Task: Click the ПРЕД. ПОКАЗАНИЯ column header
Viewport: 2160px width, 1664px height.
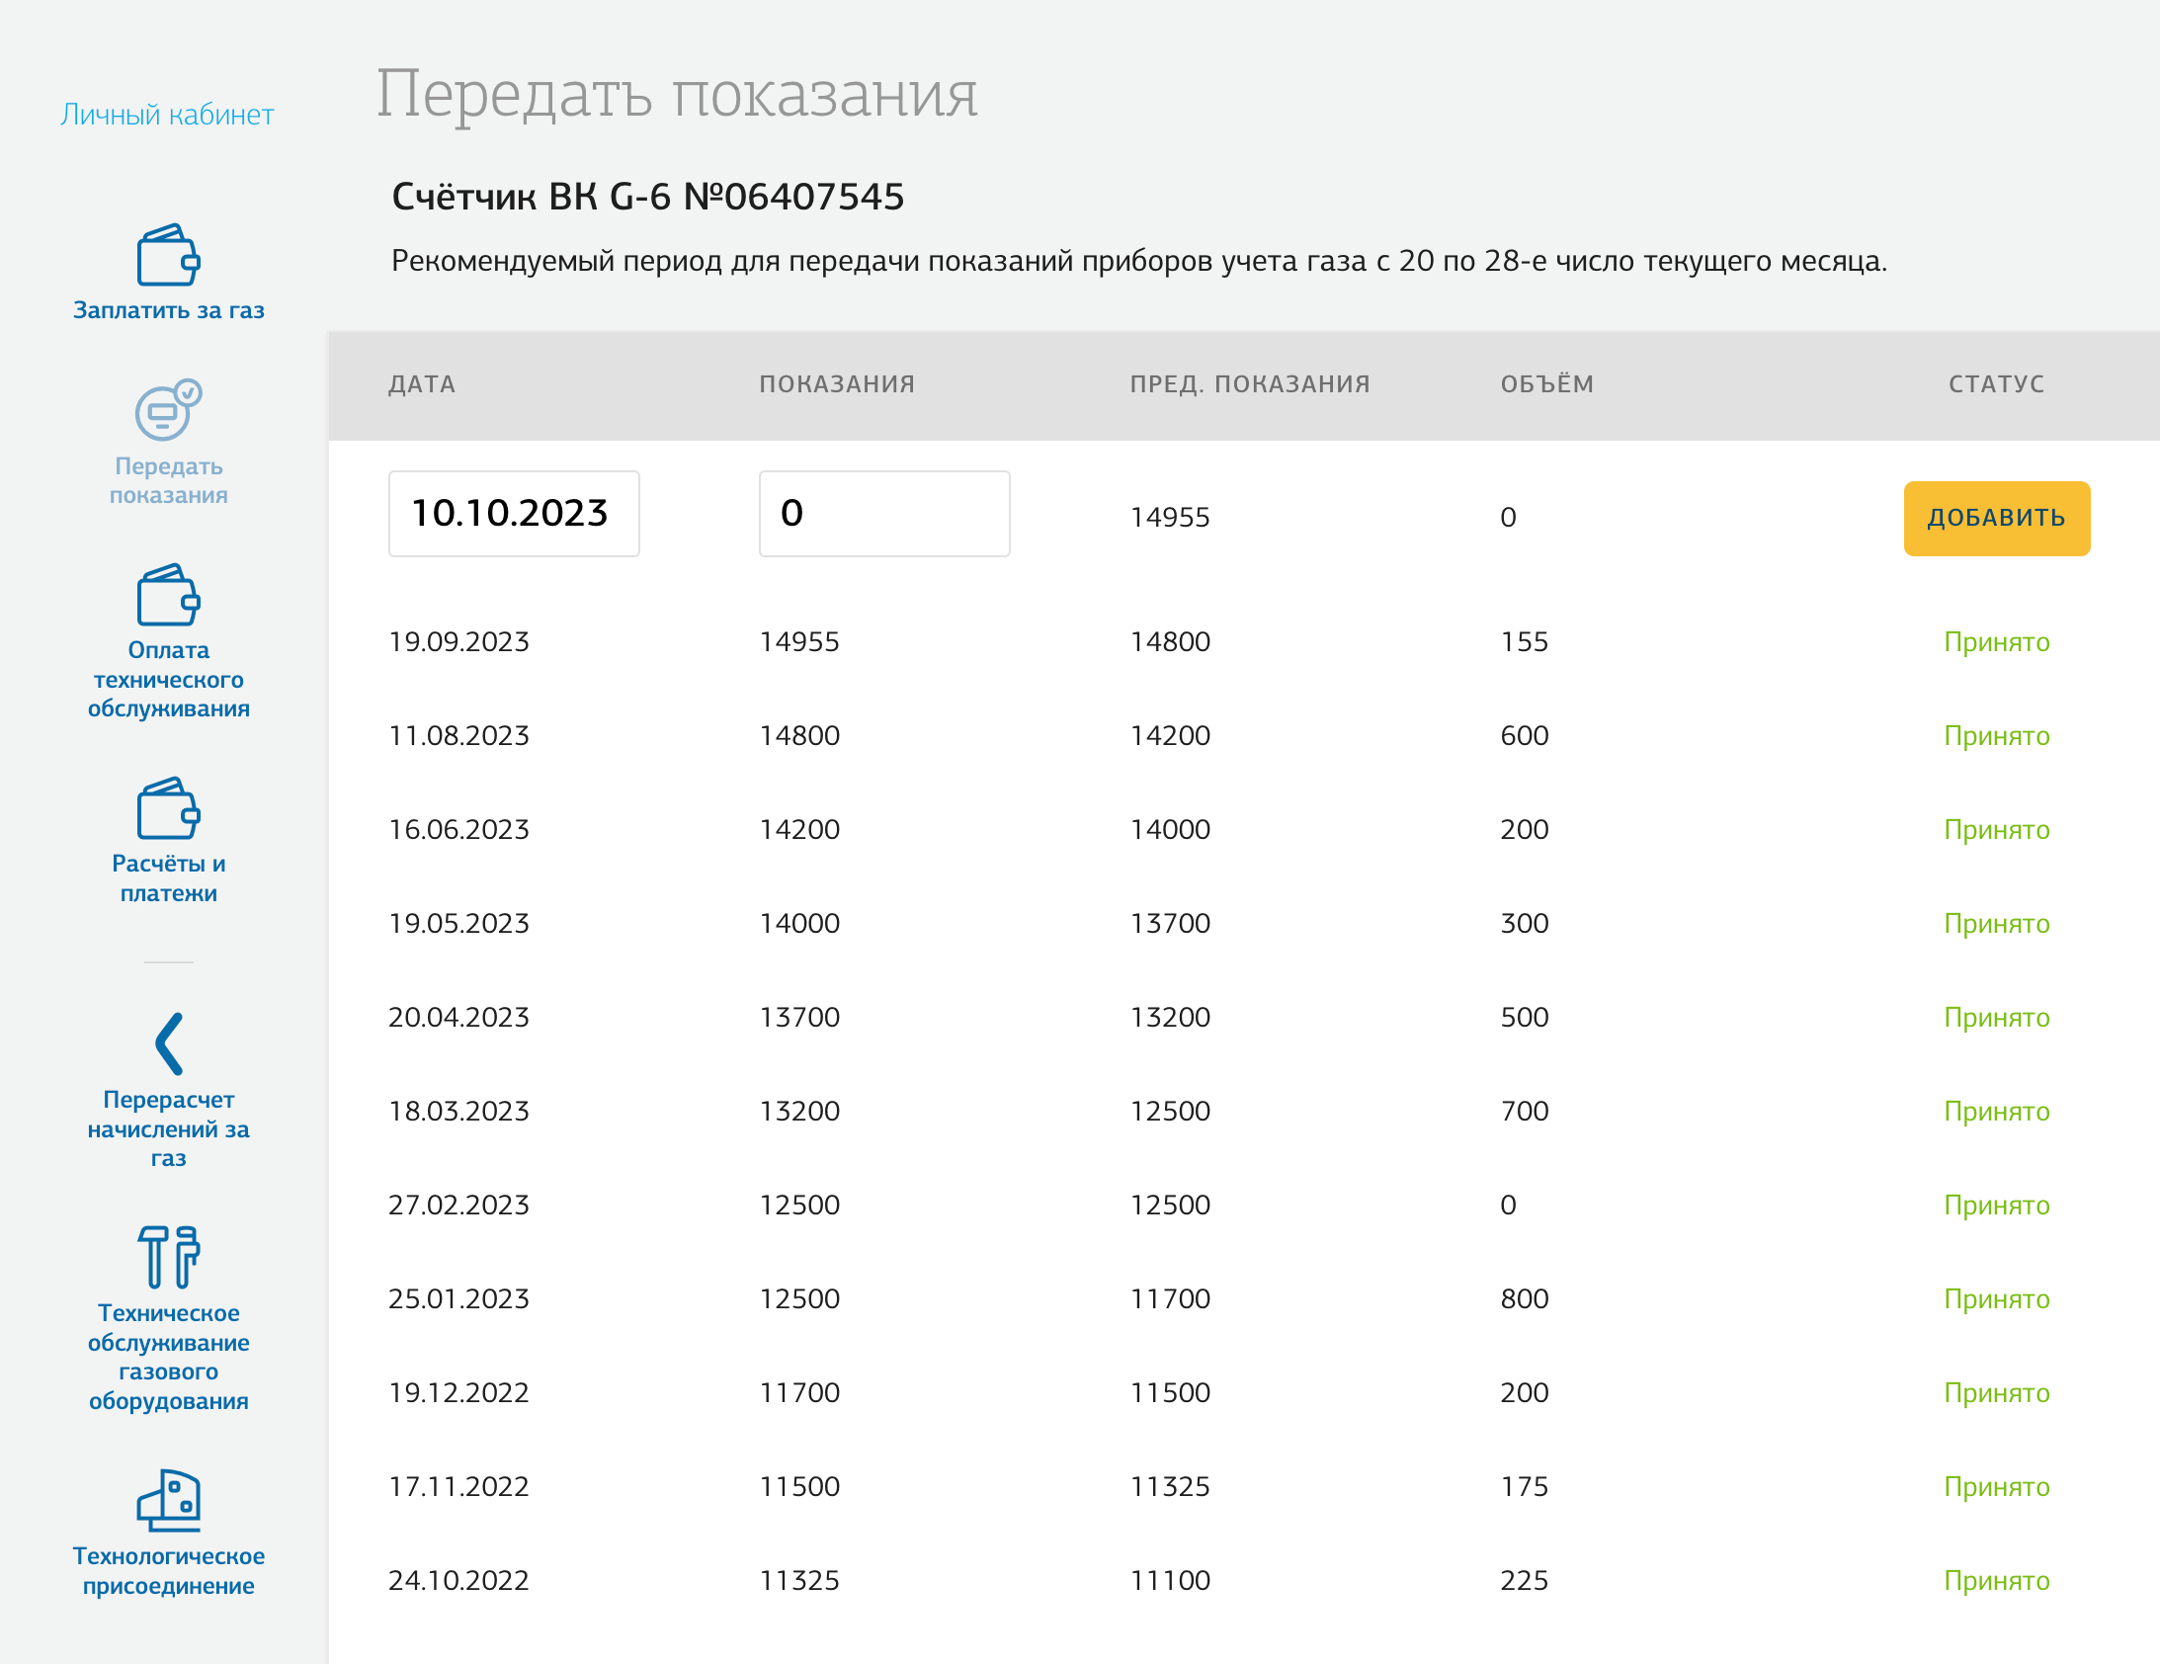Action: tap(1250, 383)
